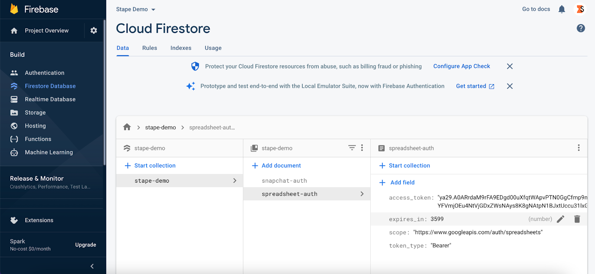Switch to the Rules tab
The height and width of the screenshot is (274, 595).
[x=149, y=48]
